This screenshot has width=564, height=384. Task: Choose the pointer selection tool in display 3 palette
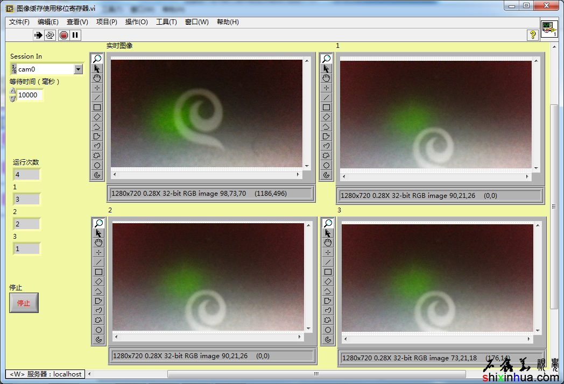[x=328, y=233]
